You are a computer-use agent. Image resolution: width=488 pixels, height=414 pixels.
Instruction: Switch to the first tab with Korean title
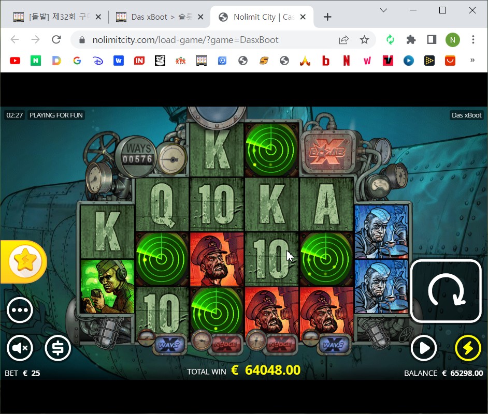(x=58, y=17)
